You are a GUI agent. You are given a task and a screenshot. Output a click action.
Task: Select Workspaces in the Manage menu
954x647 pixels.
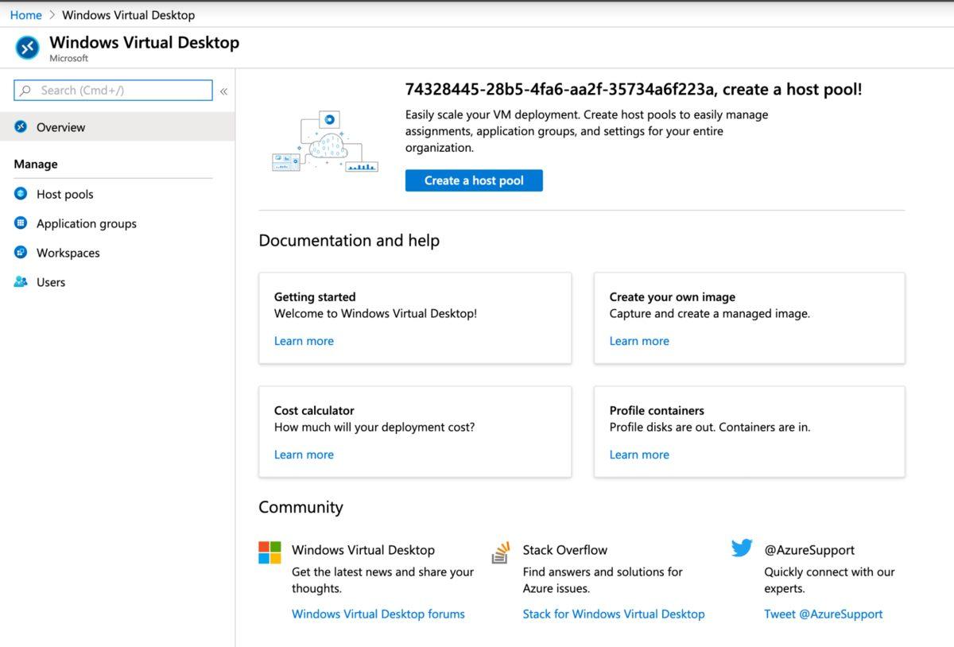68,253
